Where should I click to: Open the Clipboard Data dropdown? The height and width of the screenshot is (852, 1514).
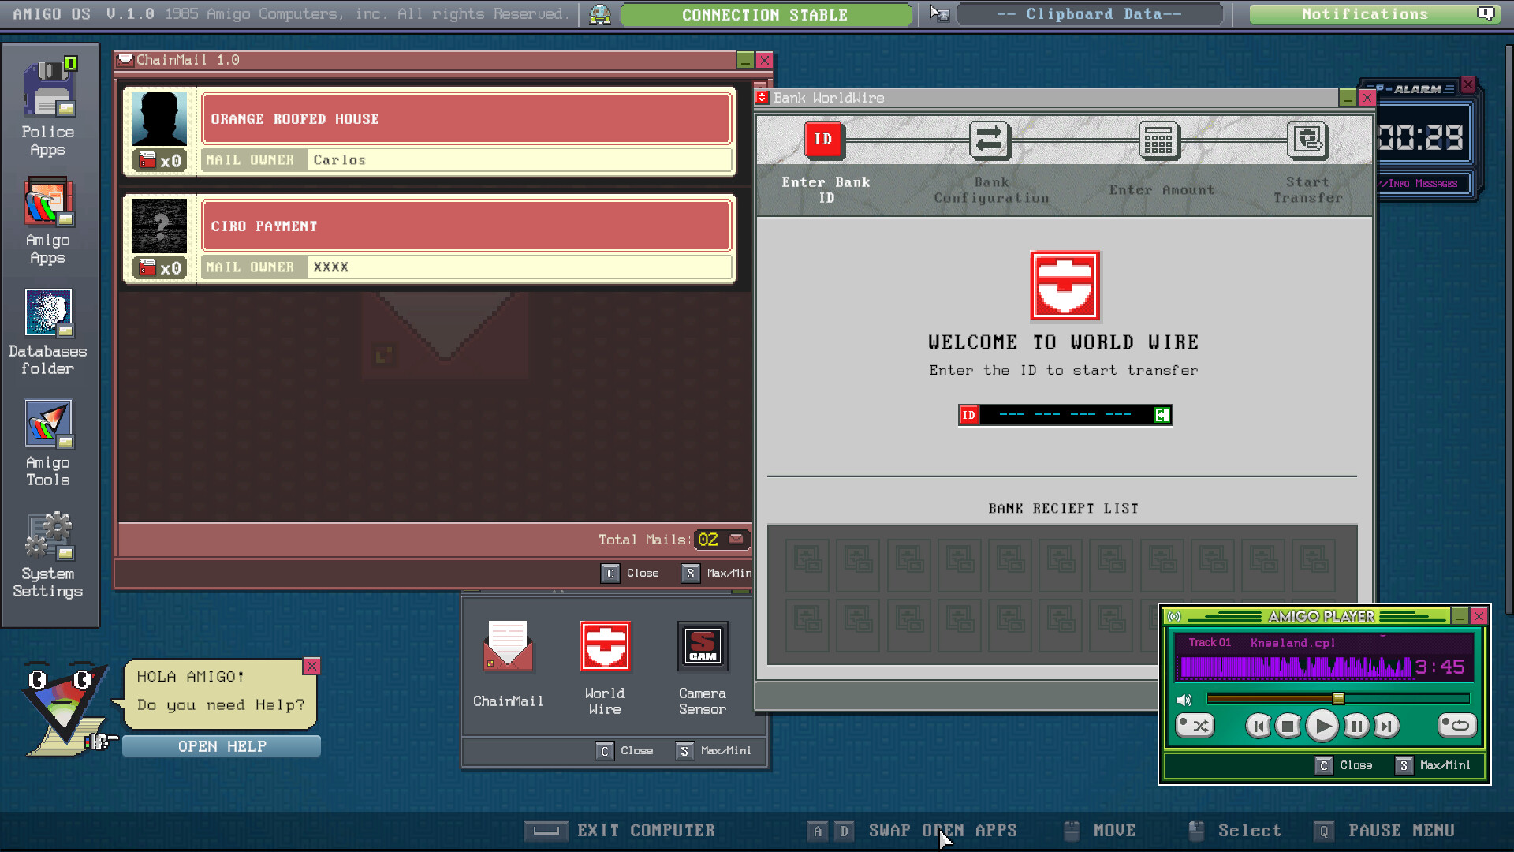[1090, 13]
